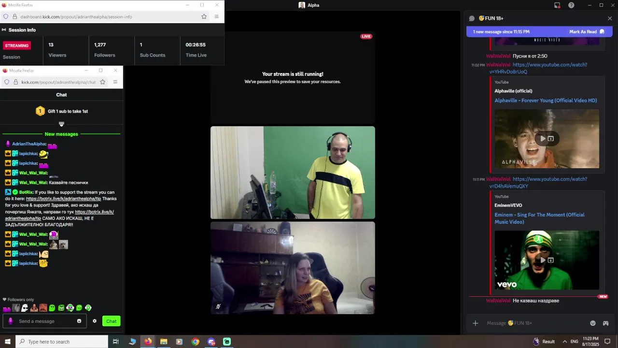Open hamburger menu in chat popout window
Screen dimensions: 618x348
pos(115,82)
